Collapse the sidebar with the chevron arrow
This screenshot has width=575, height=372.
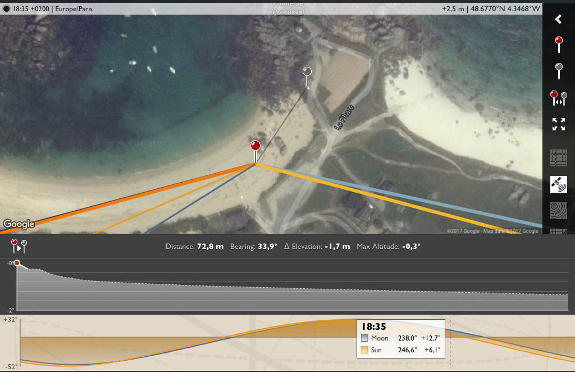point(558,19)
